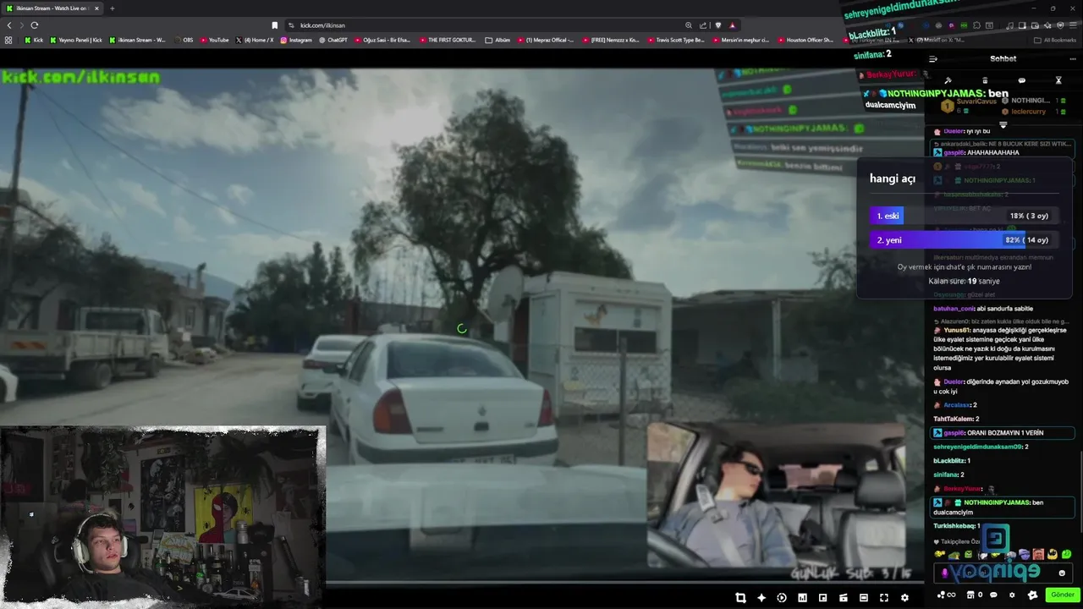Viewport: 1083px width, 609px height.
Task: Open the stream stats bar-chart icon
Action: 802,598
